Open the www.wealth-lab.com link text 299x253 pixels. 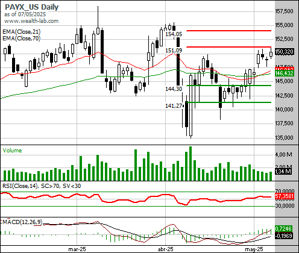pos(31,21)
